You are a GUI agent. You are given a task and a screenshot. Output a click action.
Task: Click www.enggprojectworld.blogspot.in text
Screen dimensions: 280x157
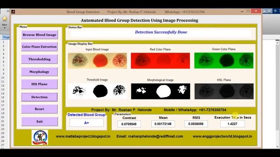click(x=222, y=137)
